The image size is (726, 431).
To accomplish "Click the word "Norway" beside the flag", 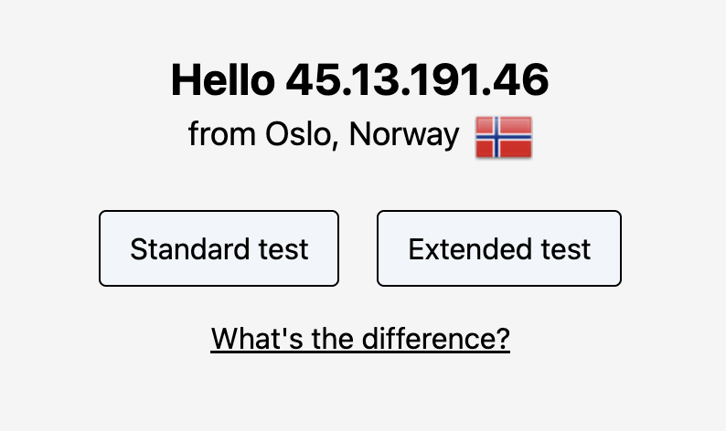I will (x=405, y=135).
